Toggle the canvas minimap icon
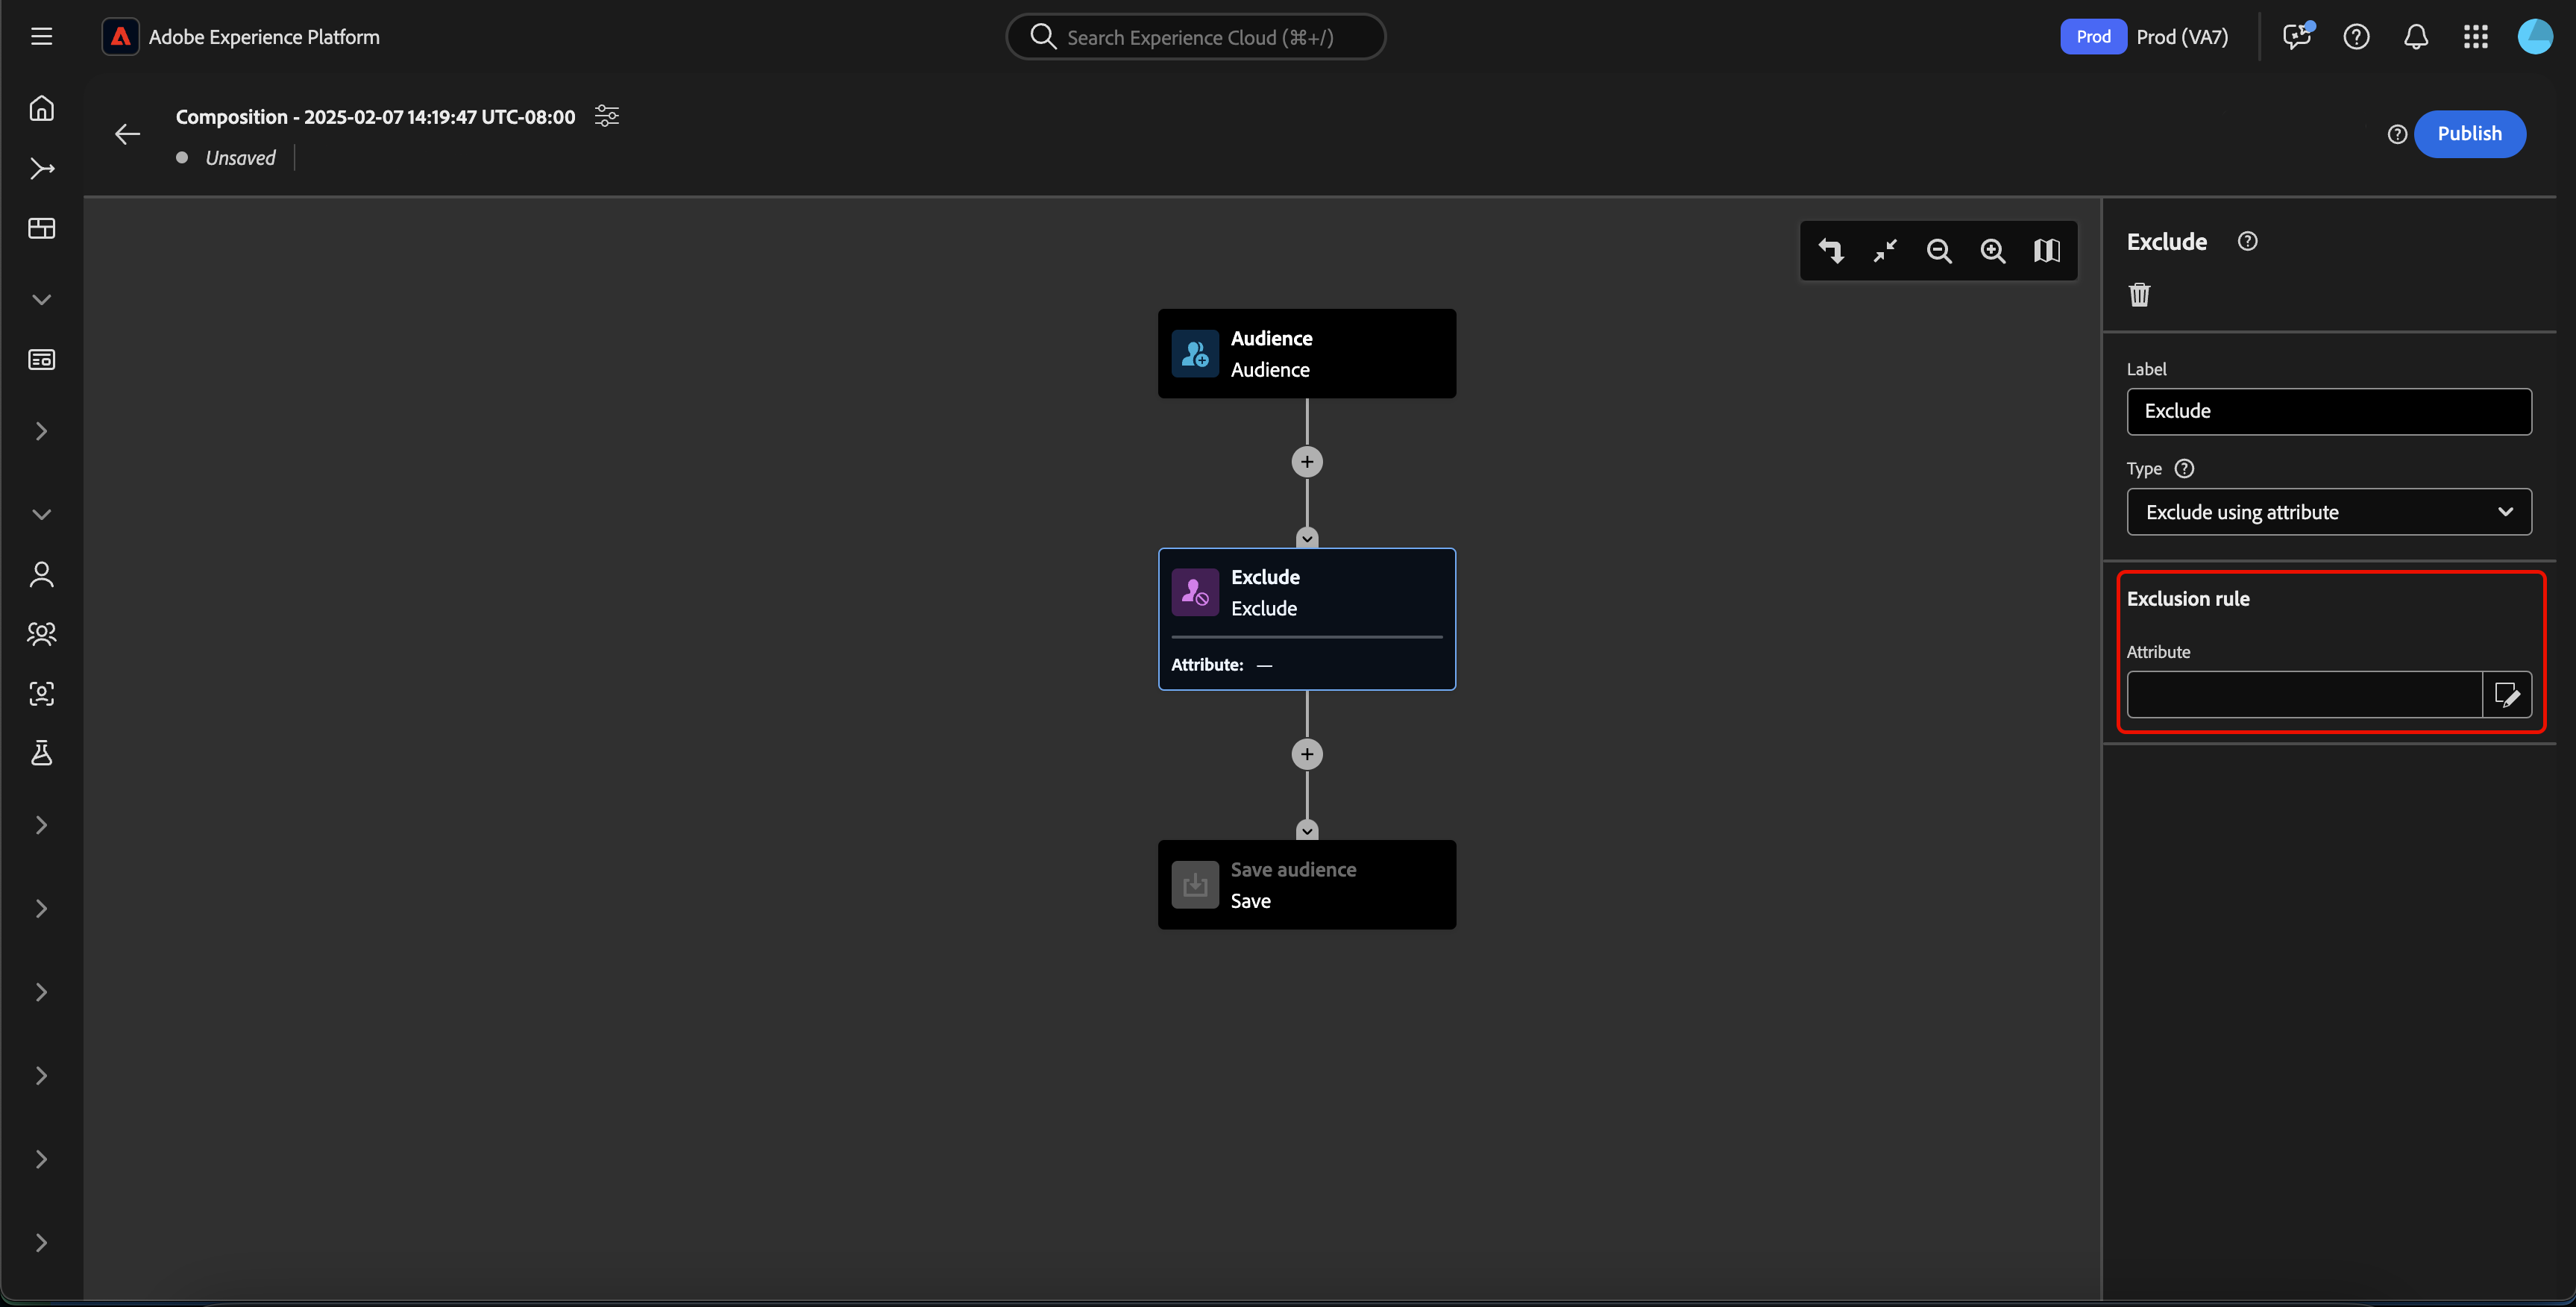 point(2046,251)
